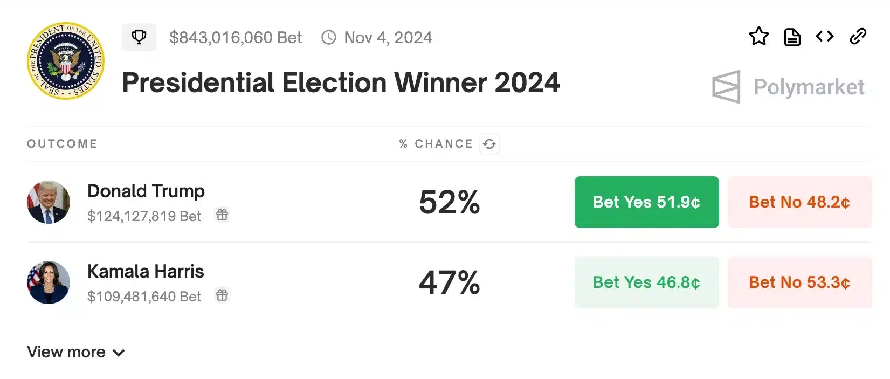This screenshot has height=379, width=890.
Task: Click the presidential seal image
Action: coord(66,61)
